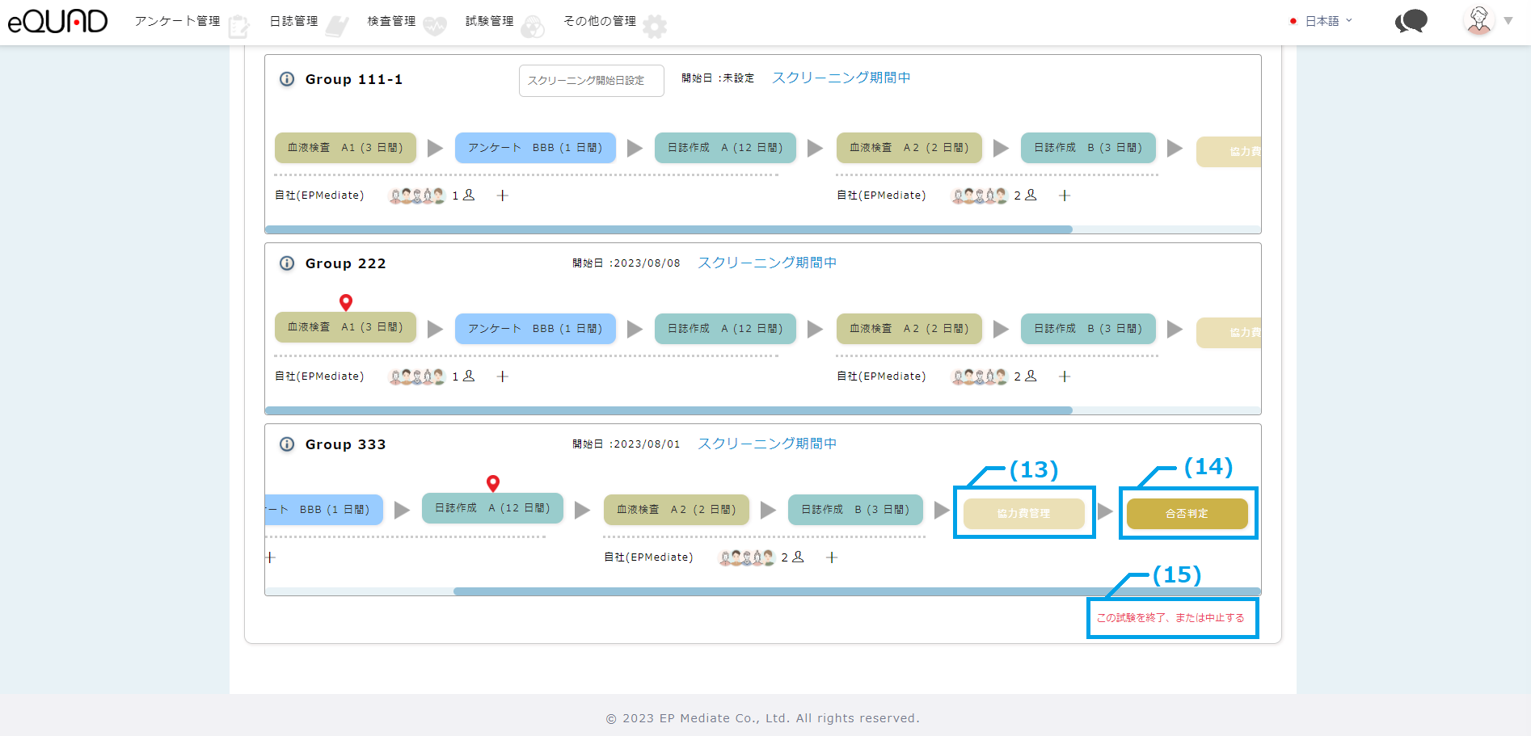
Task: Click the info icon beside Group 222
Action: 286,263
